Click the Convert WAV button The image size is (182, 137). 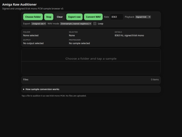(93, 17)
